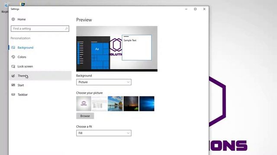Click the desktop preview image
Viewport: 277px width, 155px height.
(117, 49)
